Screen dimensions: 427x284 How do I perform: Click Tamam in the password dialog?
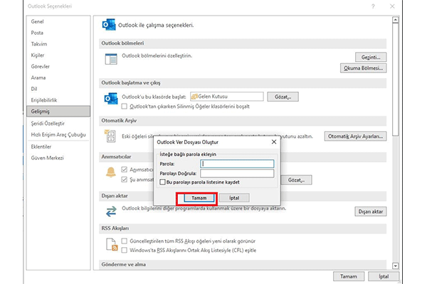[199, 198]
